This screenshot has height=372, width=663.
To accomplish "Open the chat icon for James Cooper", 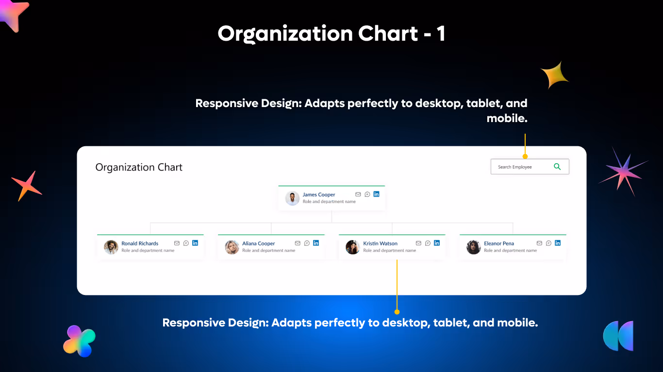I will pos(367,194).
